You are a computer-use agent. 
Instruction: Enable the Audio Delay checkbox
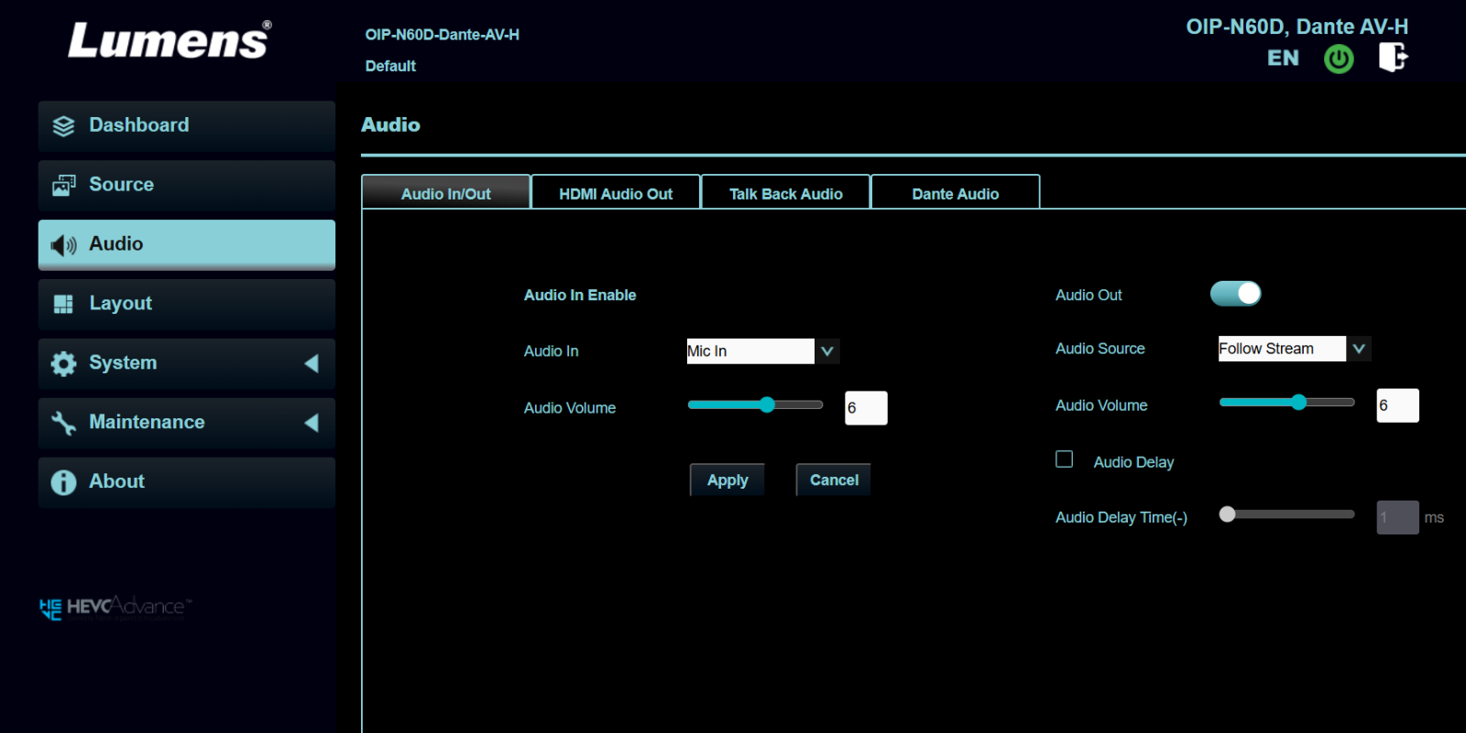pyautogui.click(x=1064, y=459)
